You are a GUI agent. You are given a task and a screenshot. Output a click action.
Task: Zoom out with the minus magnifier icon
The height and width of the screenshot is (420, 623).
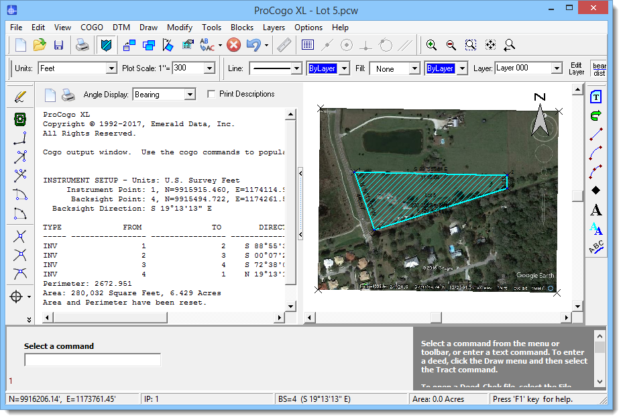451,45
